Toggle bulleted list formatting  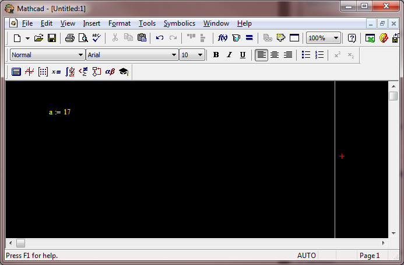pyautogui.click(x=306, y=55)
